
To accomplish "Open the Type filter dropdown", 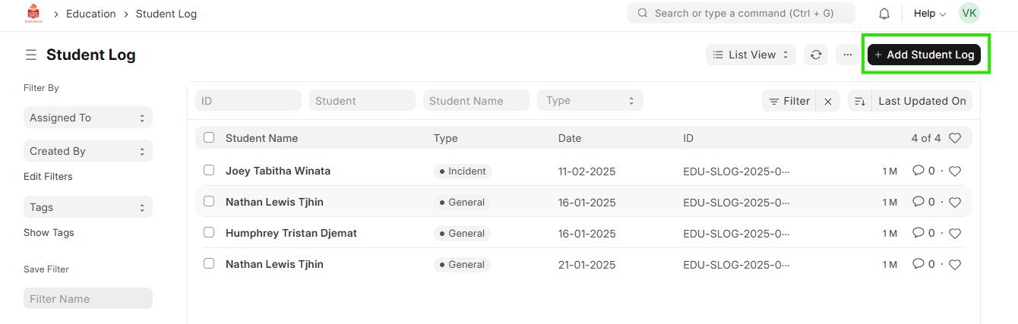I will click(590, 100).
